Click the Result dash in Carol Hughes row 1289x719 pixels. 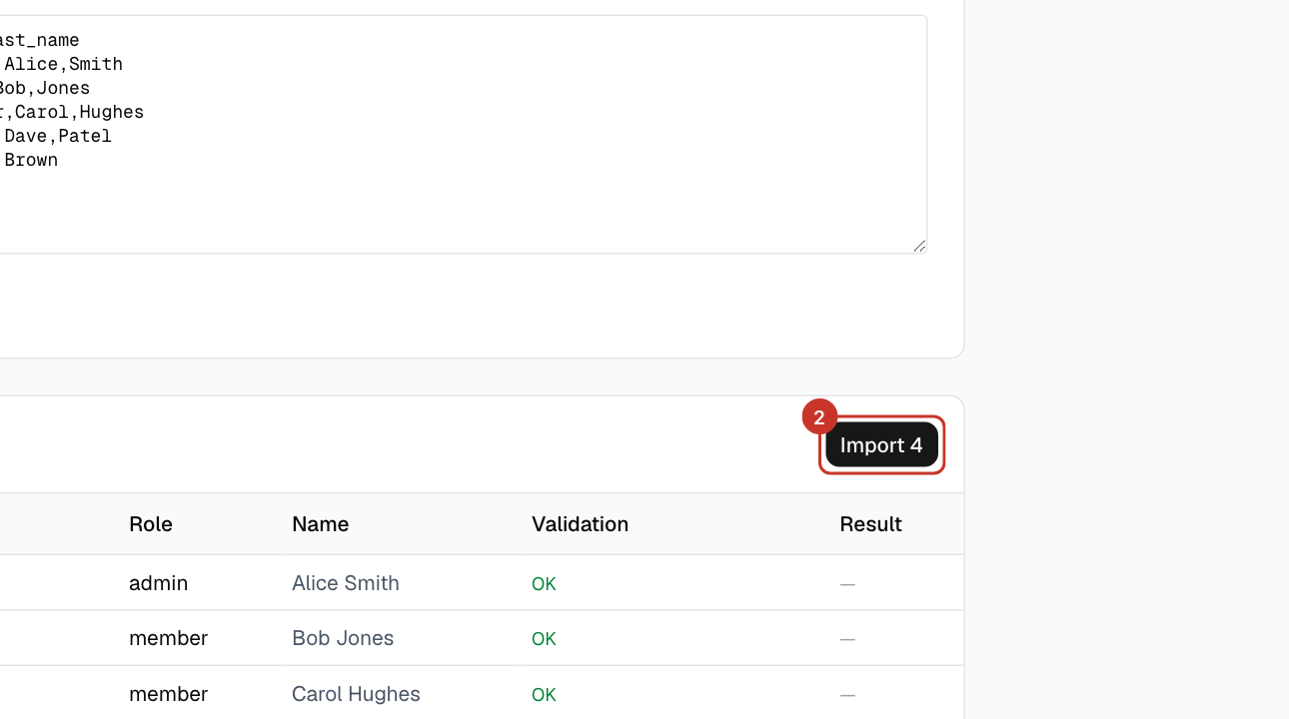click(847, 695)
